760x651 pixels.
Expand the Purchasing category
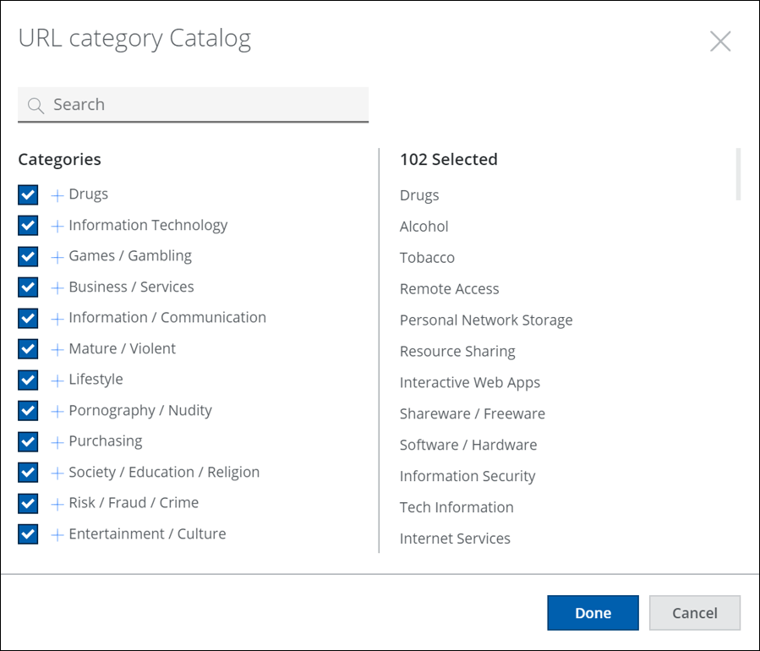click(57, 442)
